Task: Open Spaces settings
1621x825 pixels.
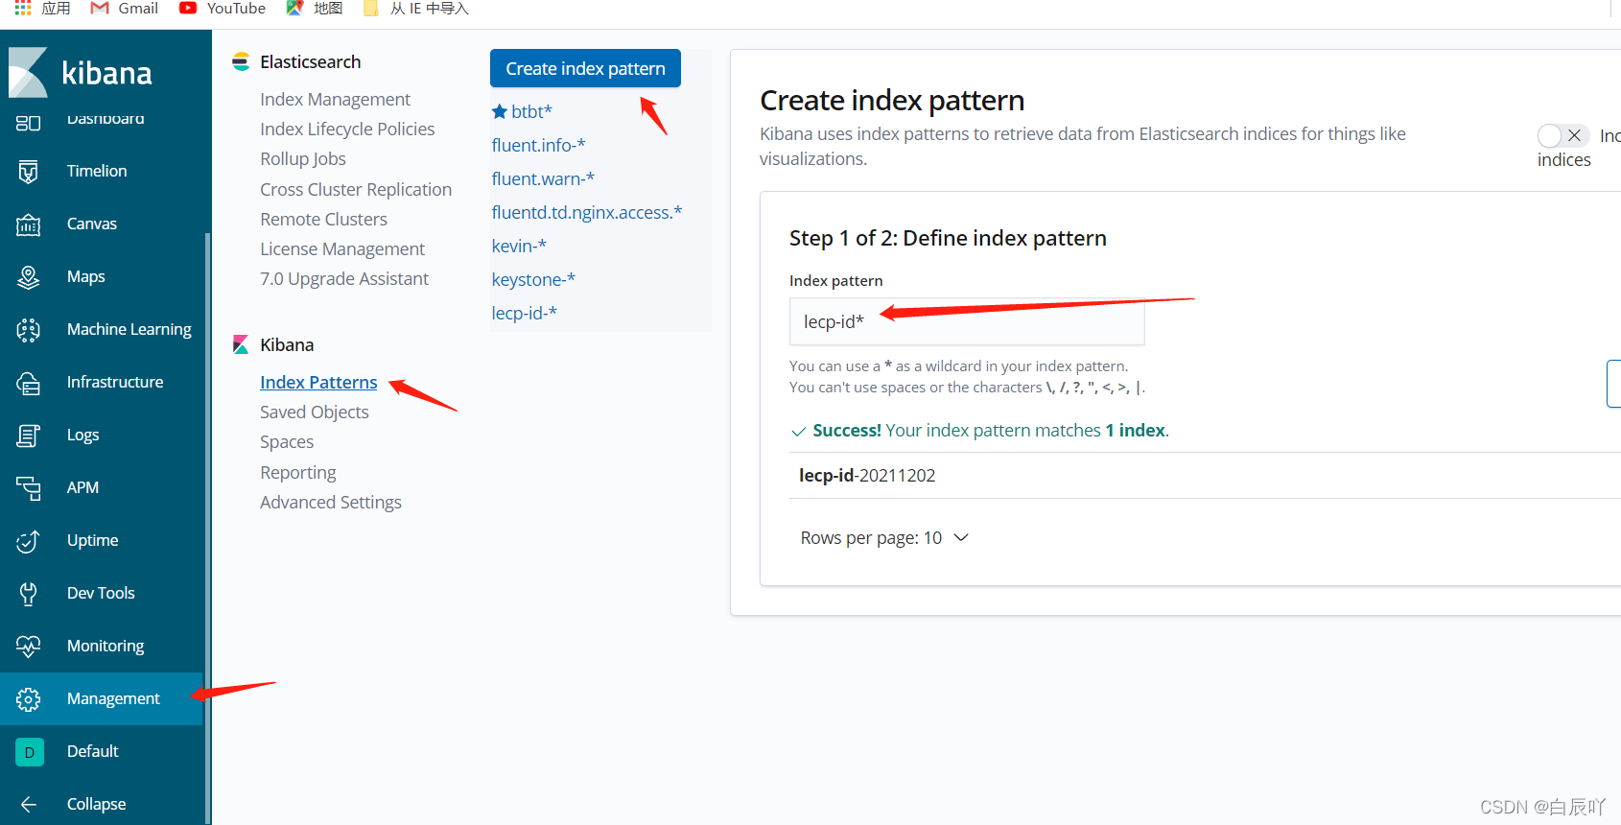Action: pos(287,442)
